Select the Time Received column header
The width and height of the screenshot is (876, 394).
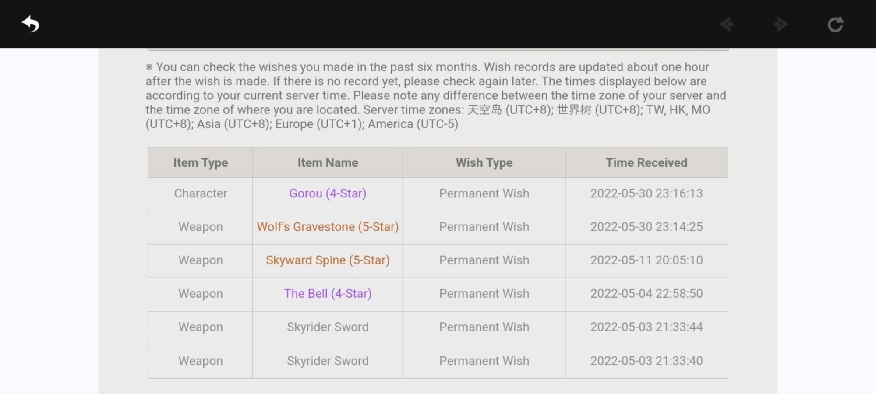coord(646,163)
